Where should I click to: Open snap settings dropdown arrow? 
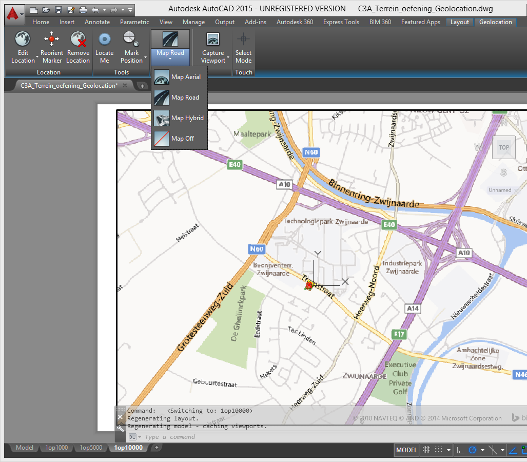point(448,450)
